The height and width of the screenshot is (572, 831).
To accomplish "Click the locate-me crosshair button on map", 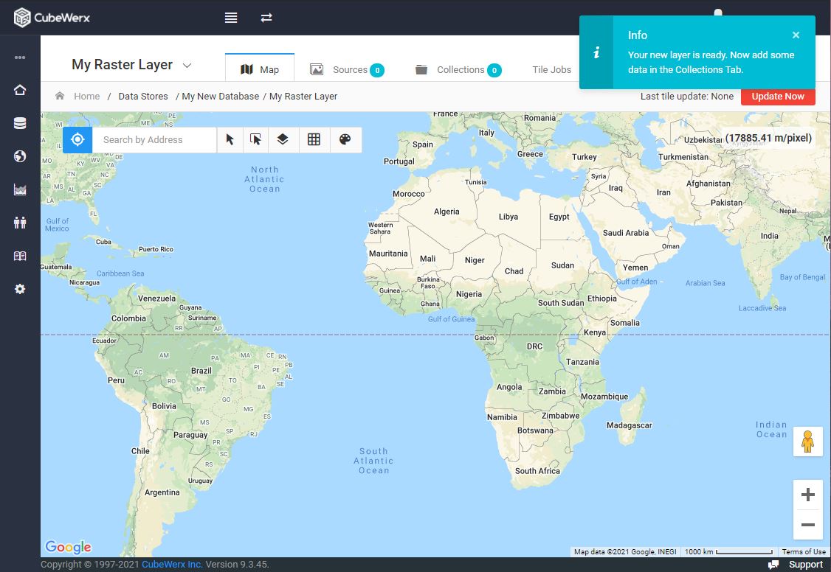I will (x=77, y=140).
